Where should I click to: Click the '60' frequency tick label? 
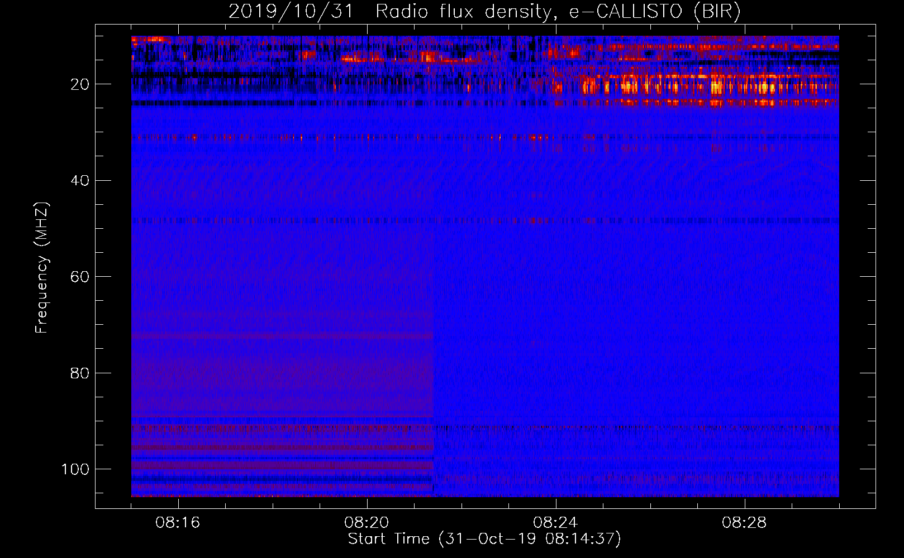80,277
